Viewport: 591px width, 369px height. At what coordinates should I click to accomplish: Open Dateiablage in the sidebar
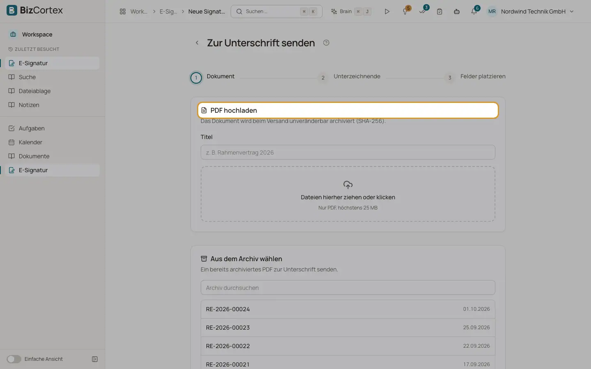point(53,91)
